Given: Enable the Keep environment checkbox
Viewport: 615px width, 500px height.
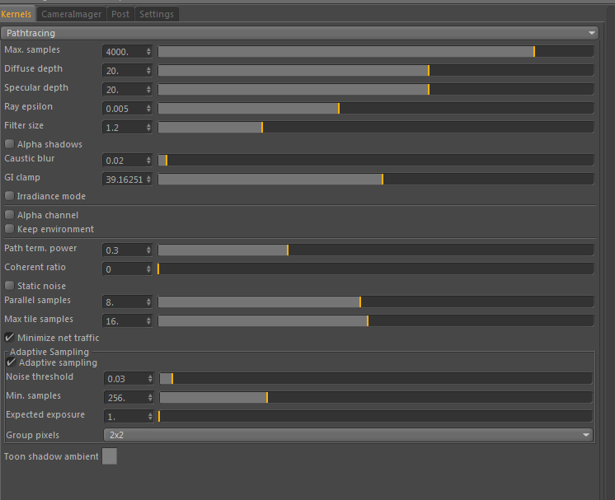Looking at the screenshot, I should [9, 228].
